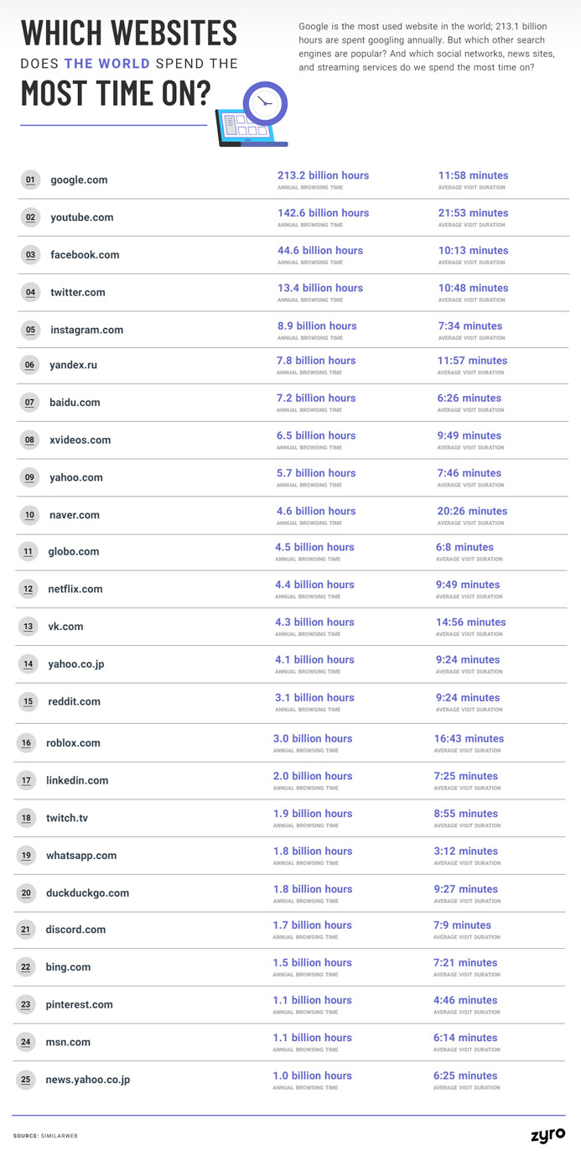Select the rank 05 badge beside instagram.com
This screenshot has width=581, height=1156.
click(x=30, y=330)
